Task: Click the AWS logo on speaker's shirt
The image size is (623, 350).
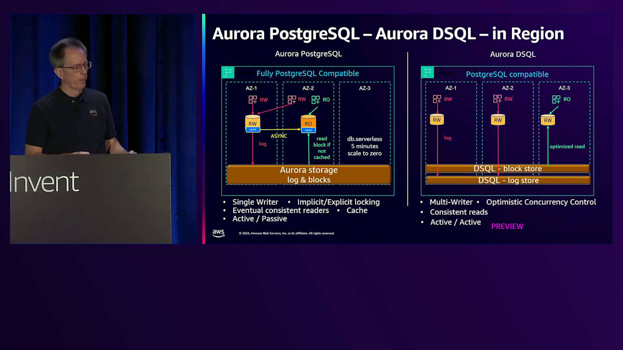Action: coord(93,112)
